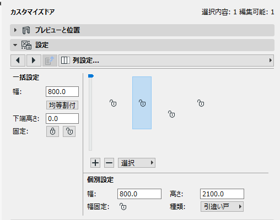Go to the previous settings page arrow

(18, 61)
